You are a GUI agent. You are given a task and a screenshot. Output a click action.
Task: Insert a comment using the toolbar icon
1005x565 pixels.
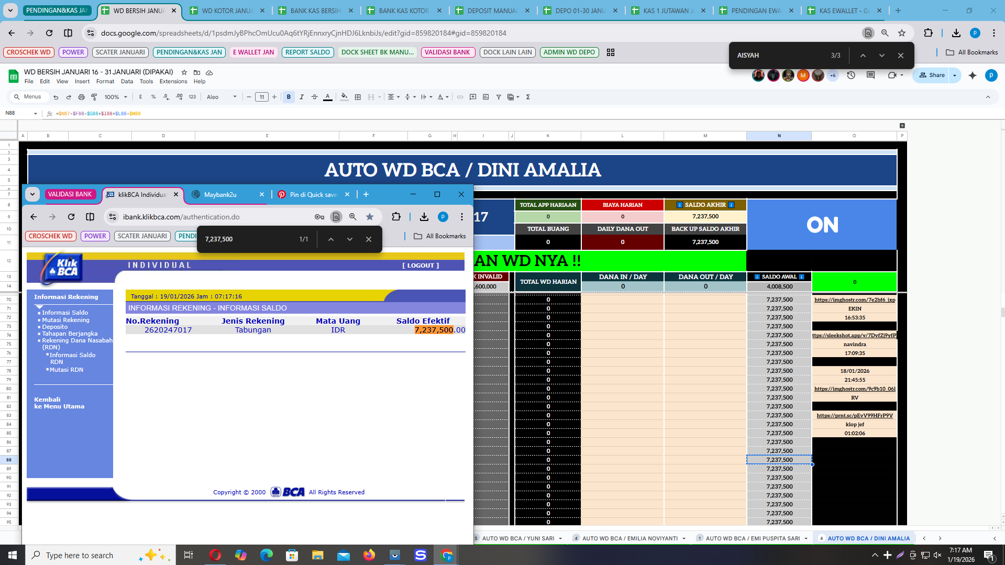[x=473, y=97]
